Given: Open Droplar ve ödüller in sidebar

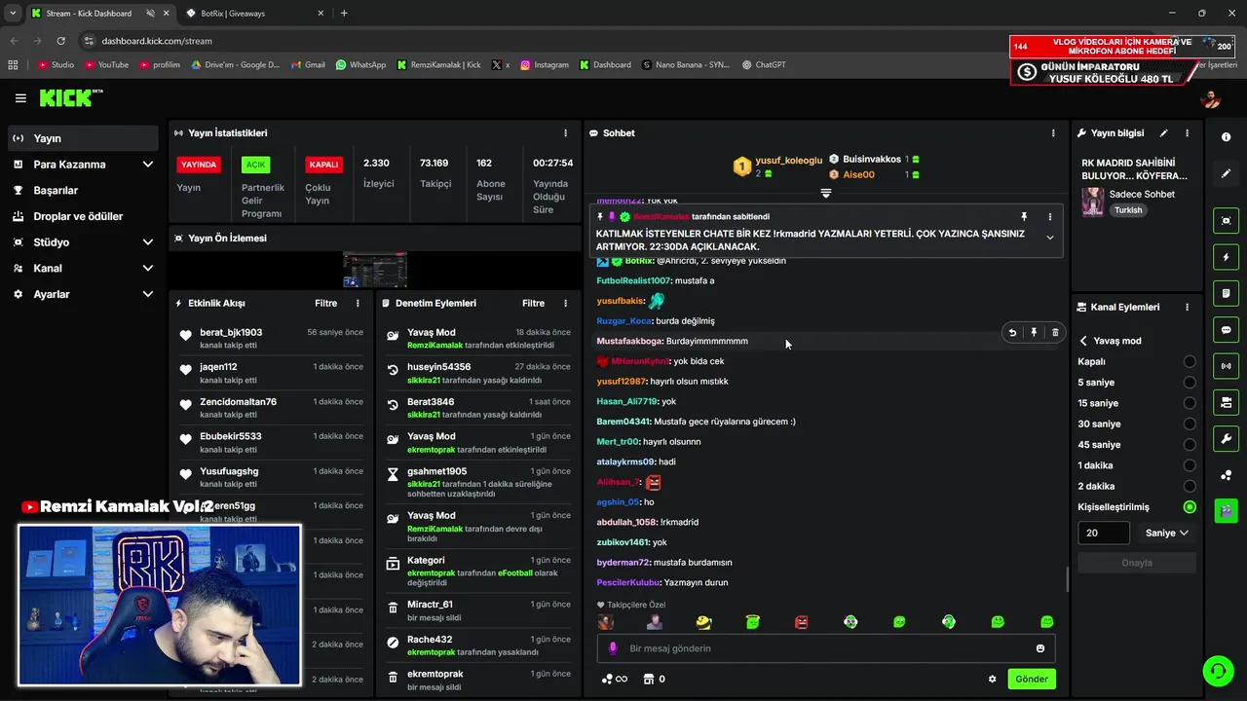Looking at the screenshot, I should [x=84, y=216].
